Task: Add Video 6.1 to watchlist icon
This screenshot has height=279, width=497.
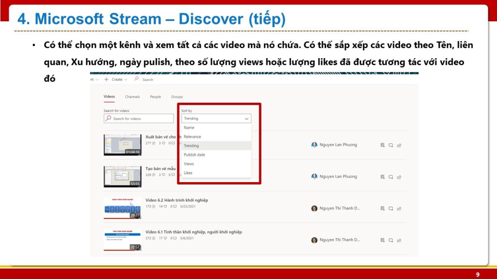Action: pyautogui.click(x=382, y=240)
